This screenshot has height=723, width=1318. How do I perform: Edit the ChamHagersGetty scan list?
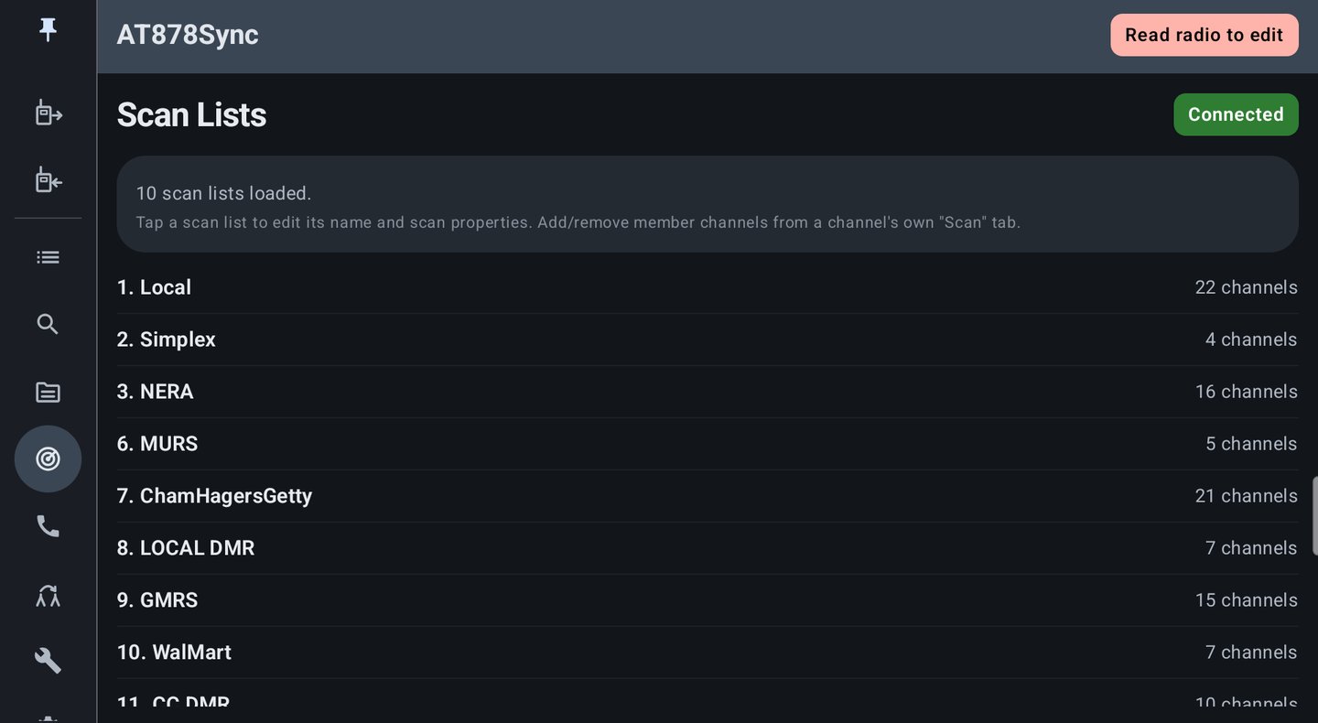coord(708,496)
